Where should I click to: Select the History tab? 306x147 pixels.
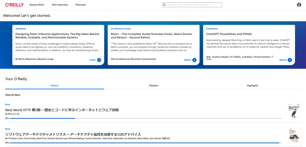[55, 86]
